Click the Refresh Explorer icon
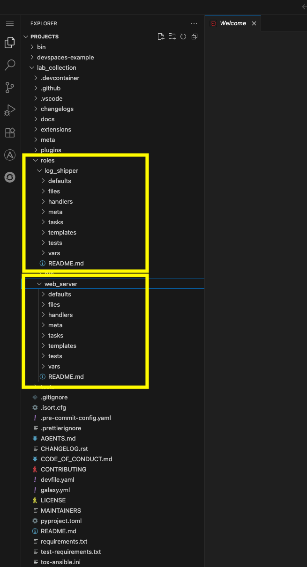 click(183, 36)
